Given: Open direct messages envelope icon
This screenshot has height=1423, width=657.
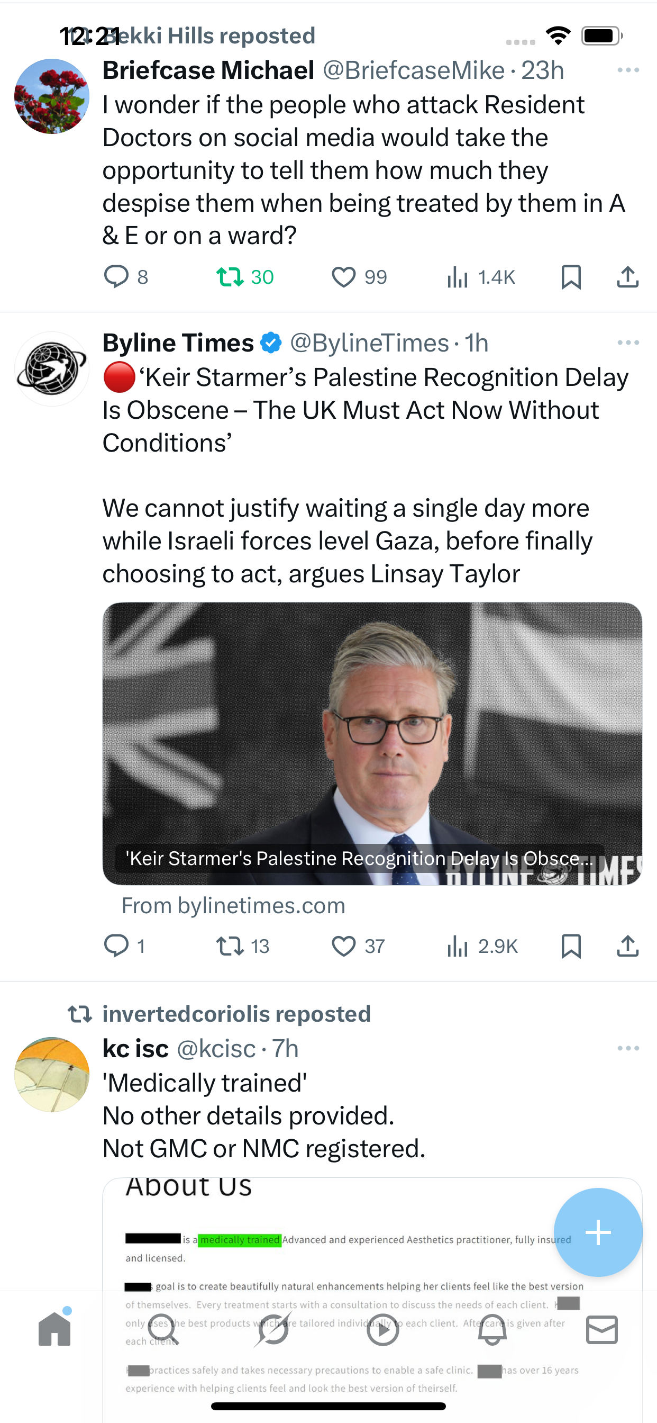Looking at the screenshot, I should pyautogui.click(x=601, y=1329).
